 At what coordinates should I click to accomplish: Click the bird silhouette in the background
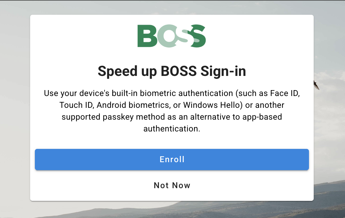click(316, 85)
